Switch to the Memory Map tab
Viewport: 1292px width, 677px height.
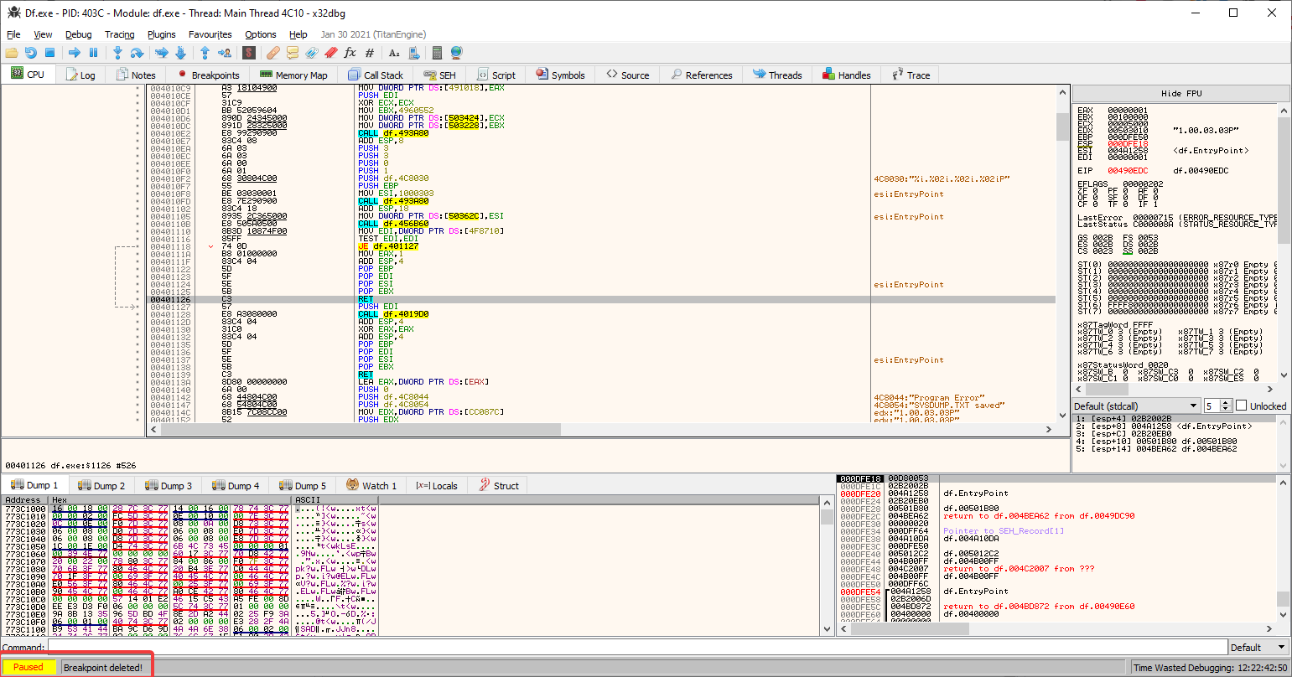tap(295, 75)
